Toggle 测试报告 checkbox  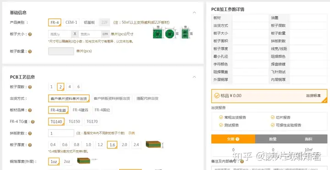tap(221, 125)
